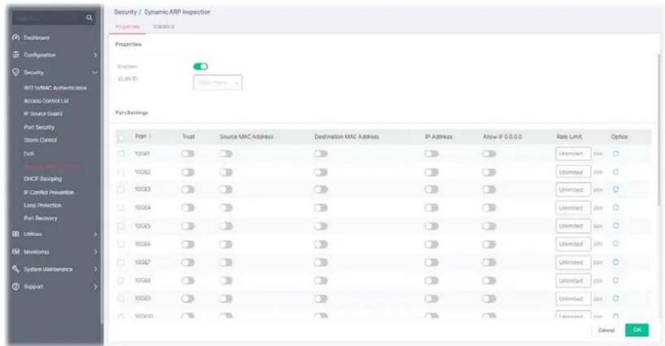The height and width of the screenshot is (346, 665).
Task: Reset options for port 10GE6
Action: pos(616,244)
